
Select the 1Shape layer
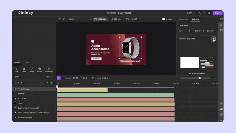[34, 94]
